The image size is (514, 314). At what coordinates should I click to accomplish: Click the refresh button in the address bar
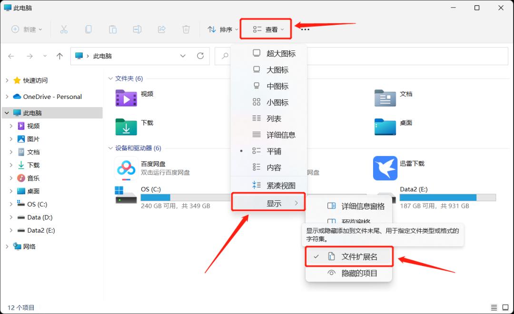[x=200, y=56]
